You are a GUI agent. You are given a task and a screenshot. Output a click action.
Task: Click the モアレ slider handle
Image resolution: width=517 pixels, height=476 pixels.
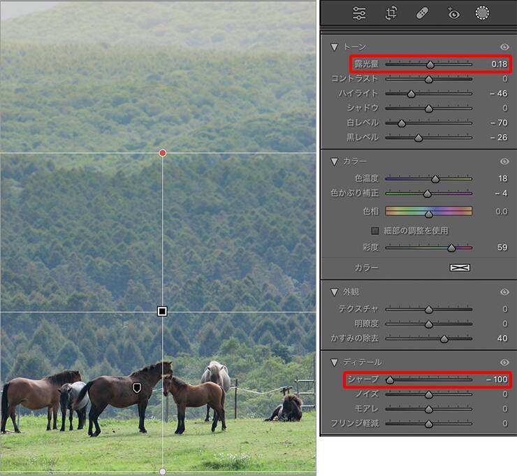pos(429,410)
